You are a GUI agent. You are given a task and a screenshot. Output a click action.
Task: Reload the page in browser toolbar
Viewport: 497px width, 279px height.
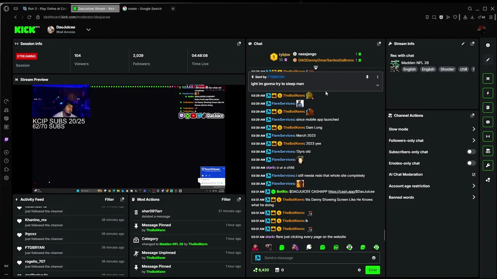point(29,17)
